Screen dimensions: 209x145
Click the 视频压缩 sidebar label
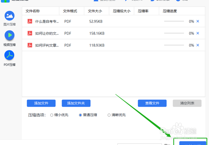pos(10,45)
